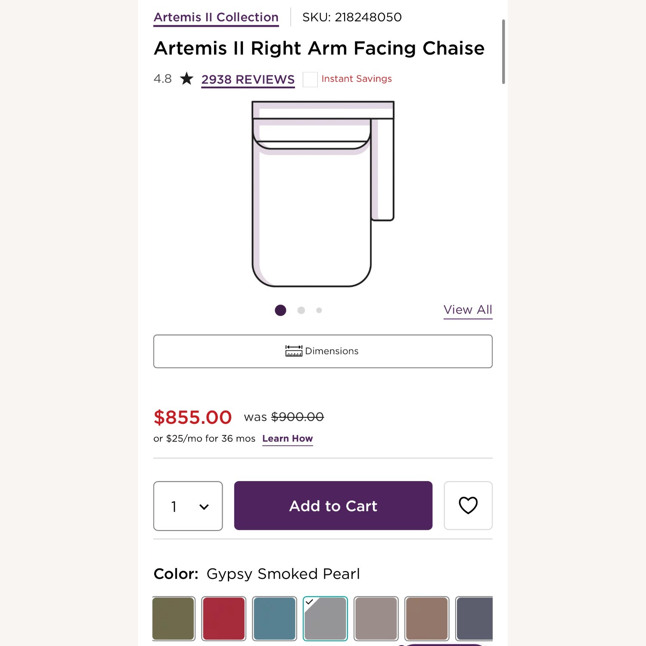Click the Instant Savings badge icon
Viewport: 646px width, 646px height.
pos(310,79)
